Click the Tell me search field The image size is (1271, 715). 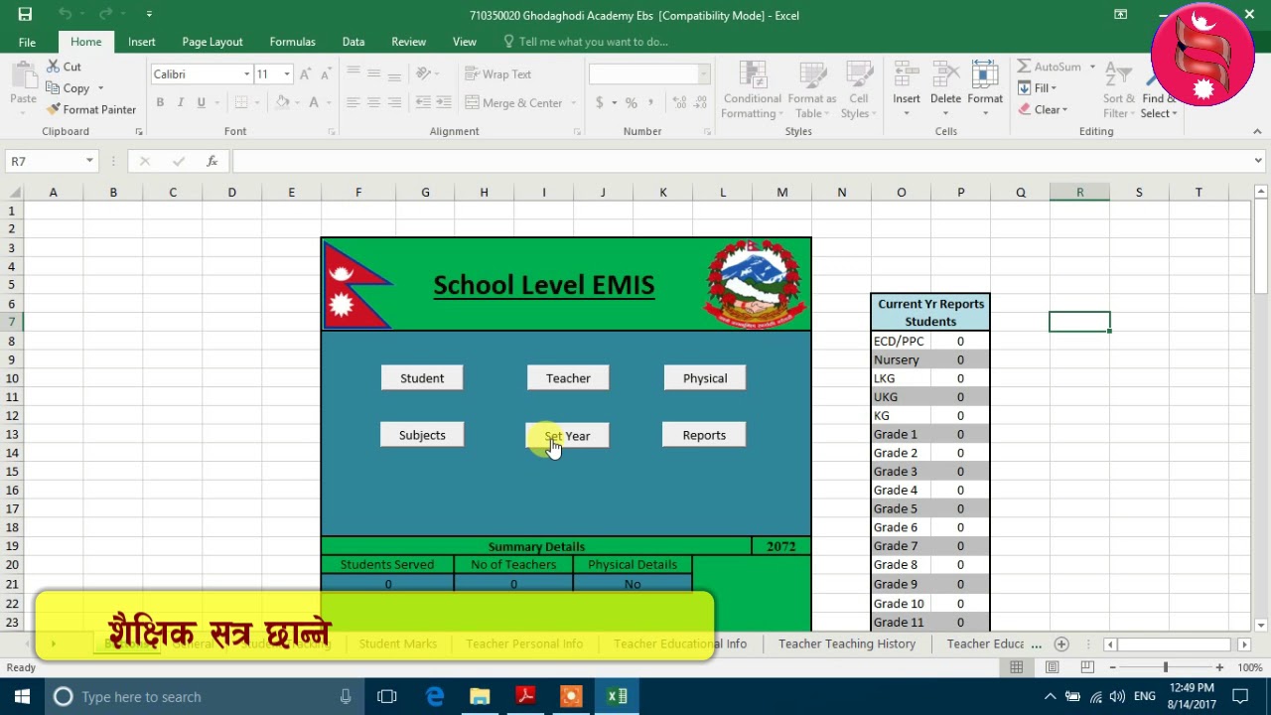[x=593, y=42]
